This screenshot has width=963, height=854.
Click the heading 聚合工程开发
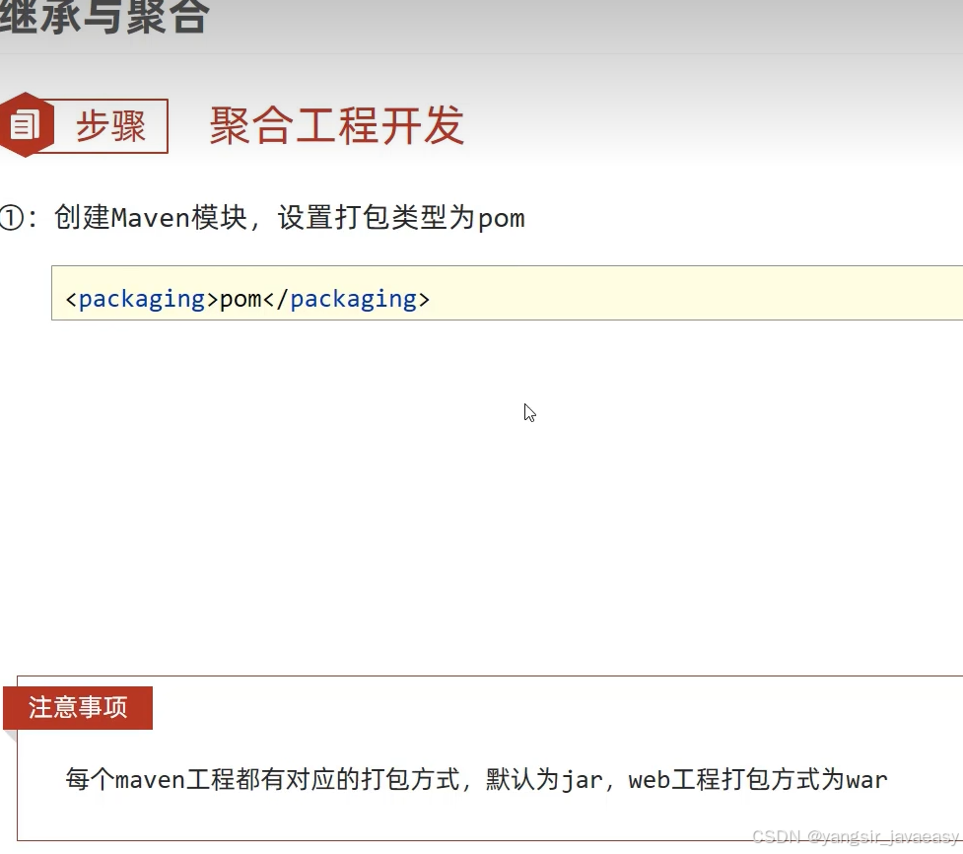coord(336,126)
